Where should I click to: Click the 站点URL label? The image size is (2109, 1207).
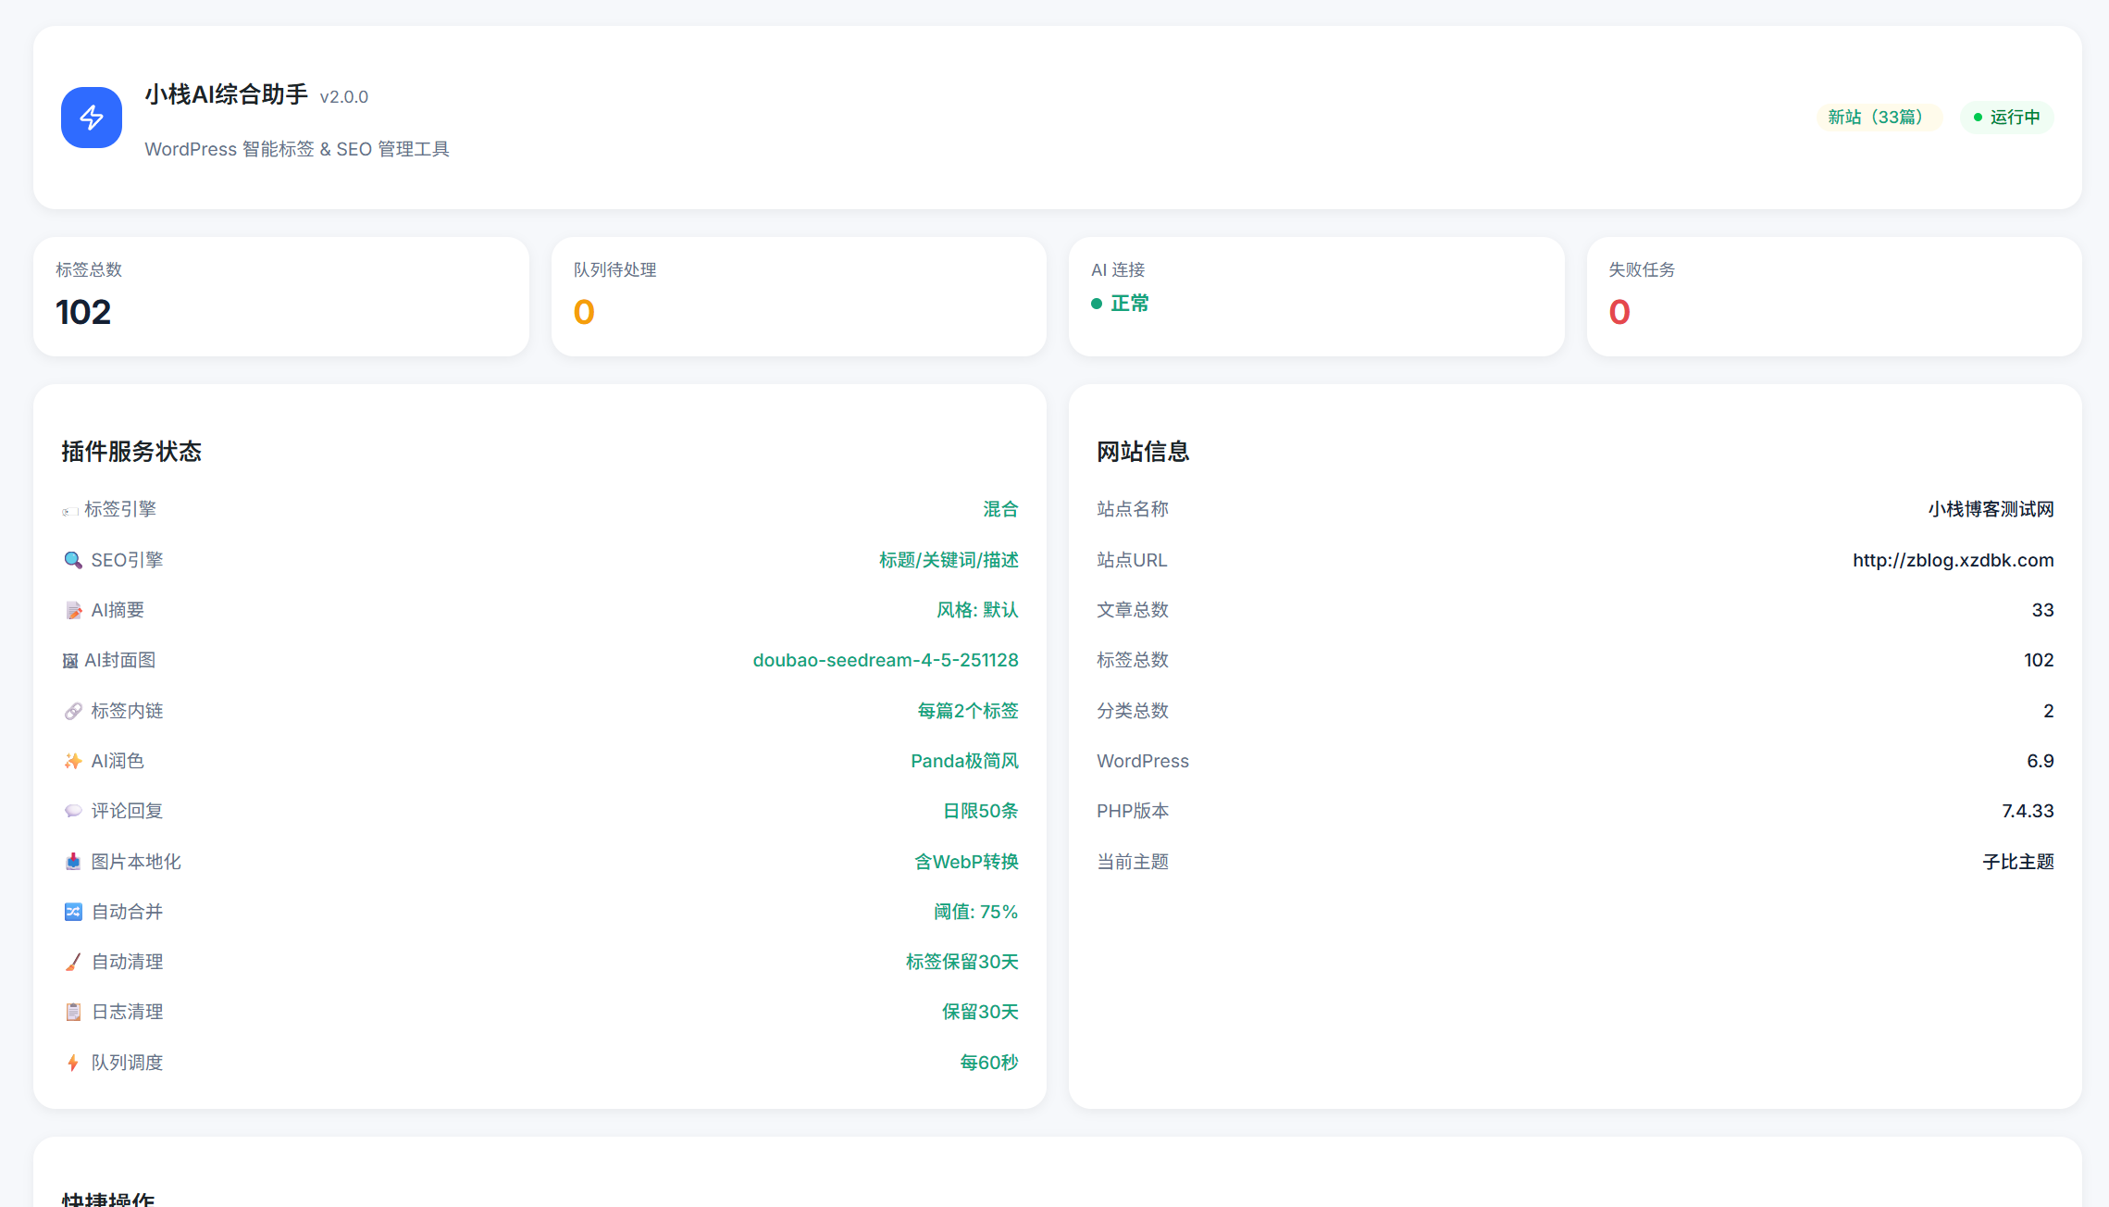tap(1132, 560)
